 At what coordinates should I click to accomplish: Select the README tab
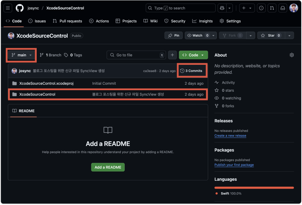[x=23, y=111]
